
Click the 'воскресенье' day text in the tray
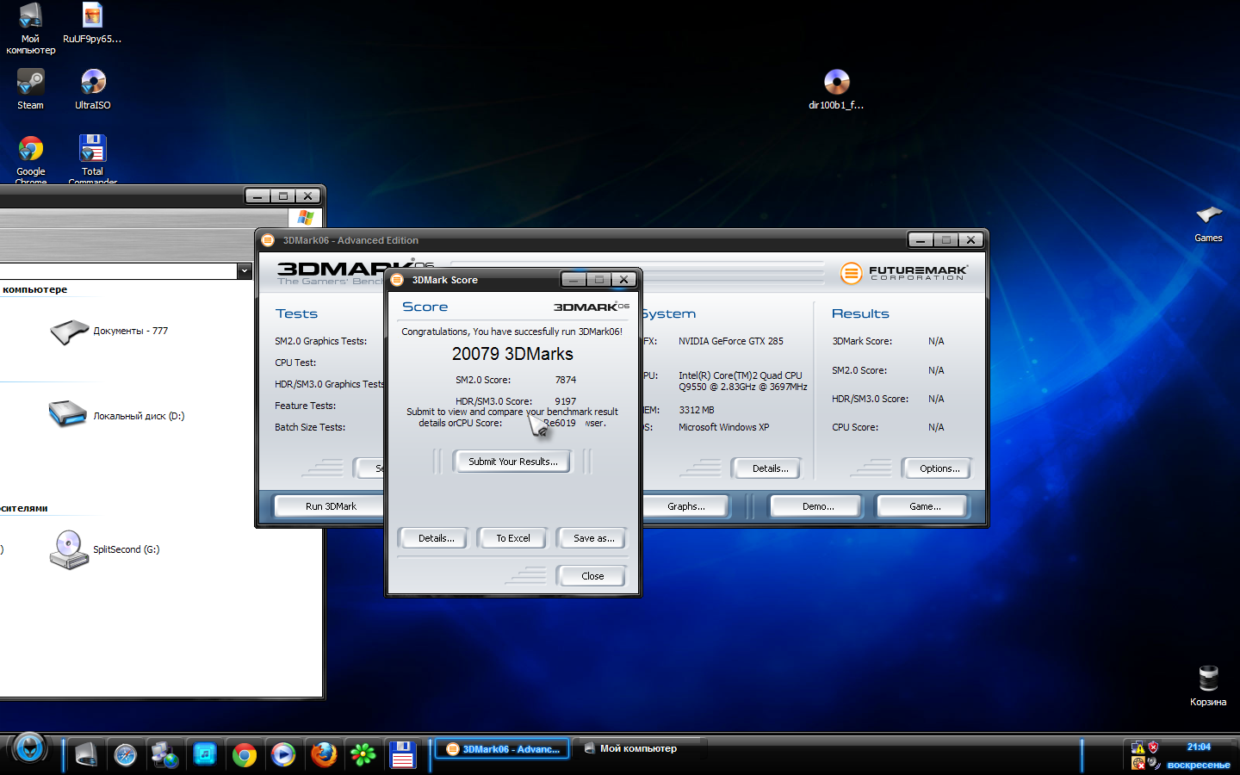pos(1199,765)
